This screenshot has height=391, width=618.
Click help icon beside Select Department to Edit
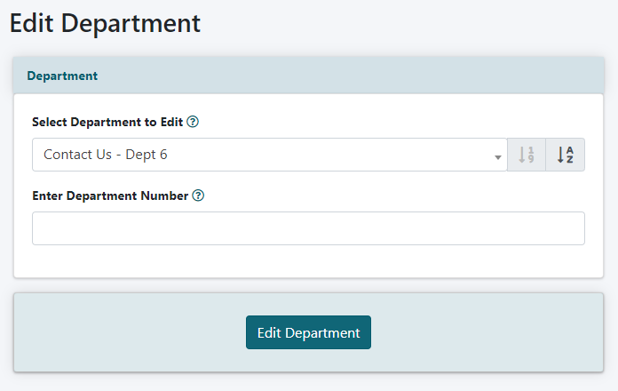pyautogui.click(x=193, y=122)
